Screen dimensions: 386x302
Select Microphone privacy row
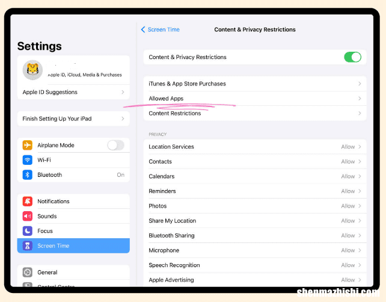pyautogui.click(x=255, y=250)
